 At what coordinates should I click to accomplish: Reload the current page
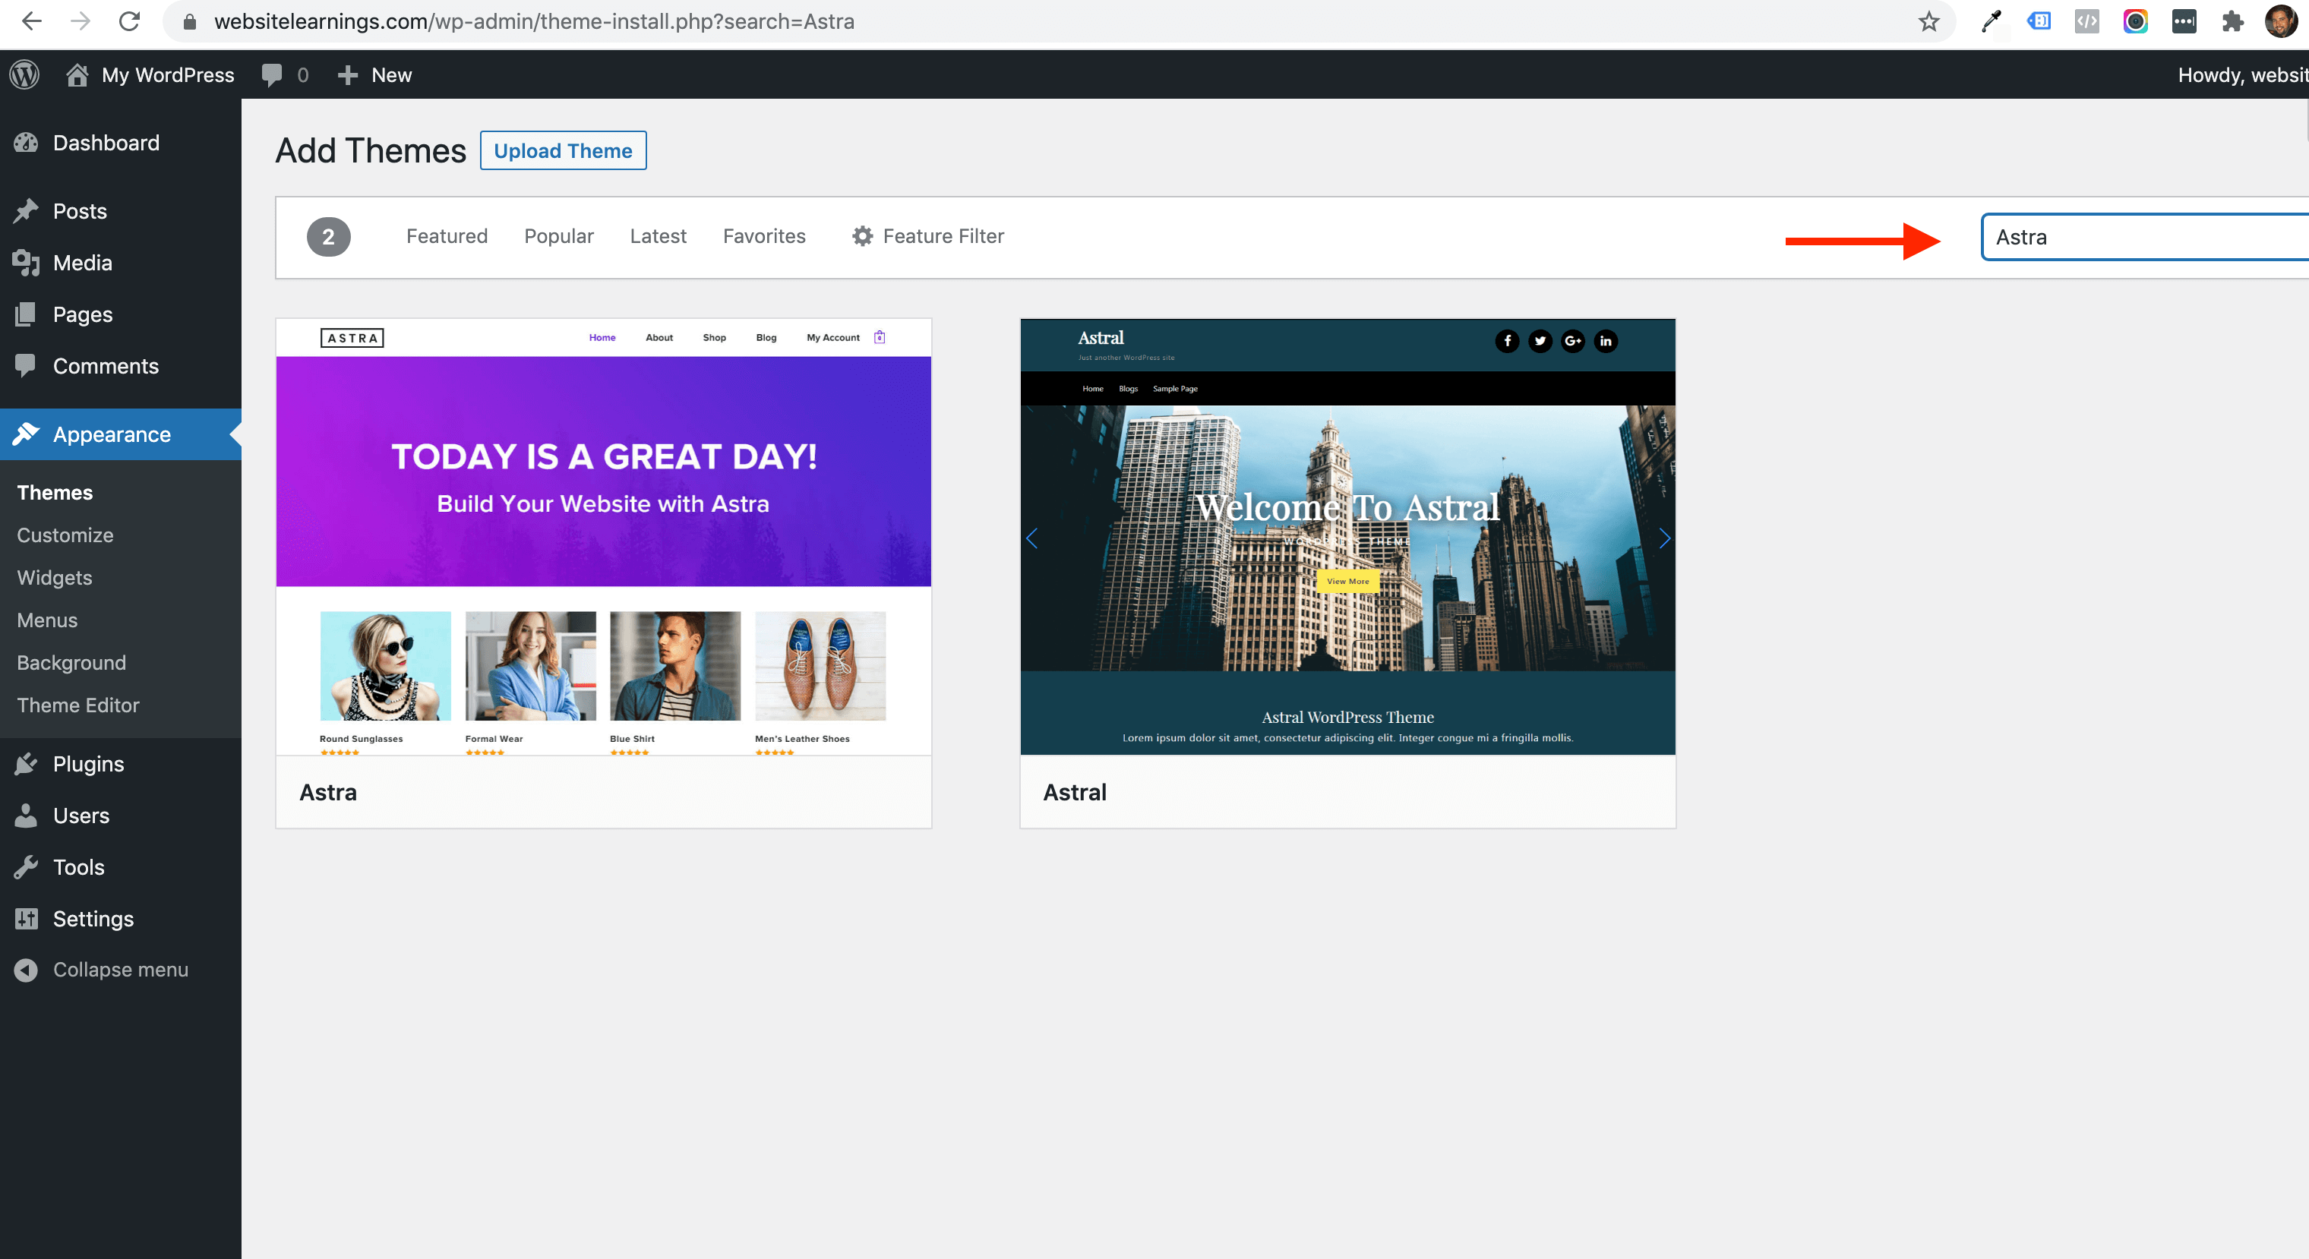(129, 21)
